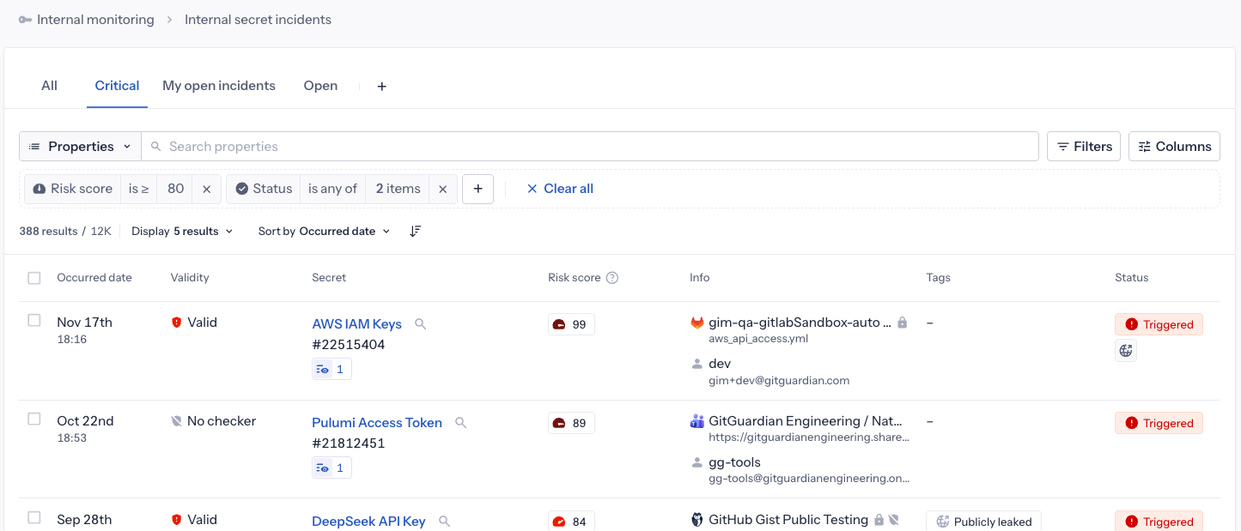Click occurrences badge under #22515404
This screenshot has height=531, width=1241.
click(332, 370)
